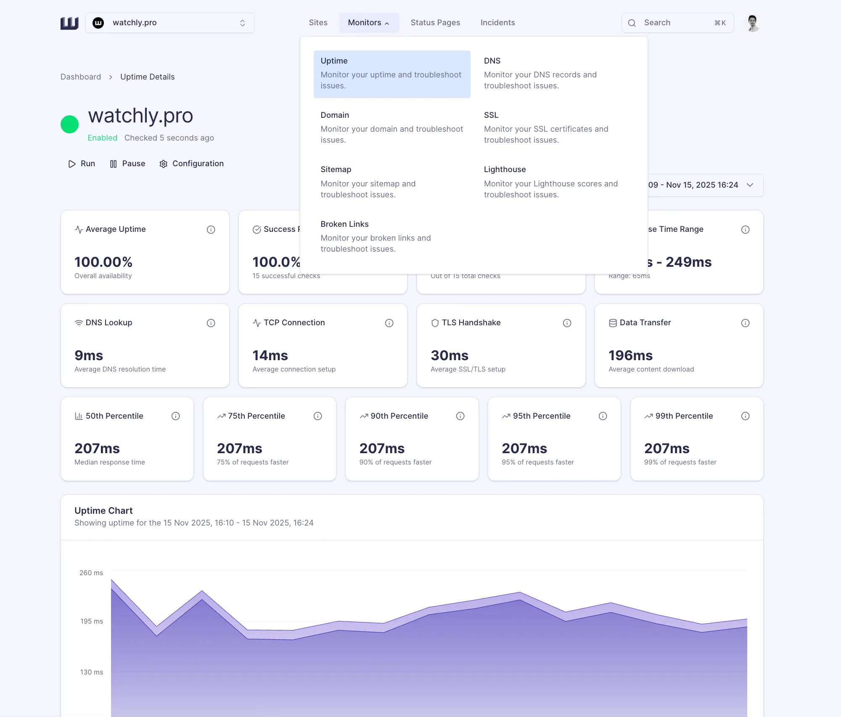The height and width of the screenshot is (717, 841).
Task: Go to Incidents page
Action: 497,23
